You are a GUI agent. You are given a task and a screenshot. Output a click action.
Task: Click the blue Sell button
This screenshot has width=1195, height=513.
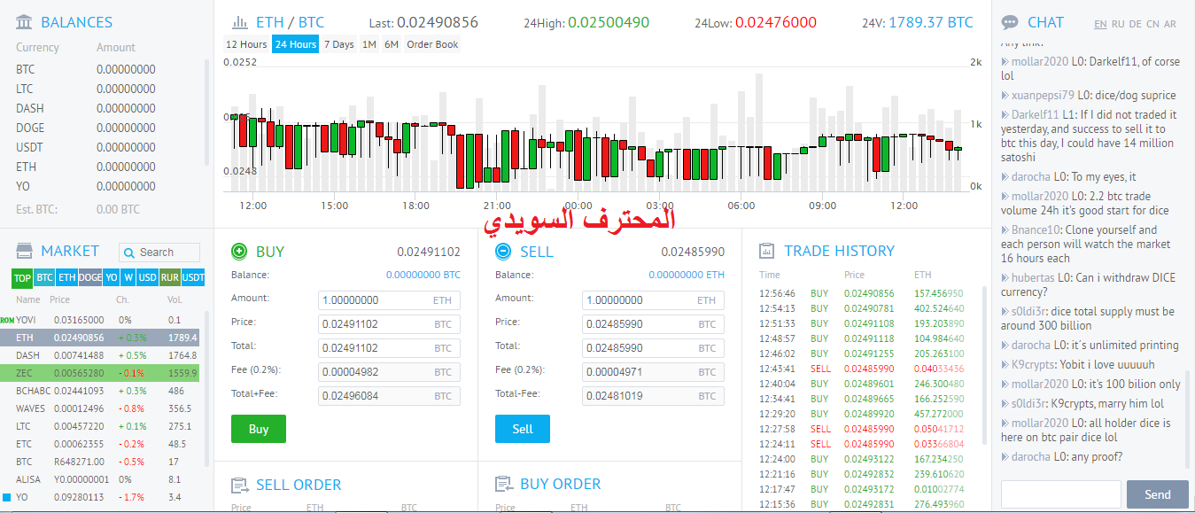click(523, 429)
